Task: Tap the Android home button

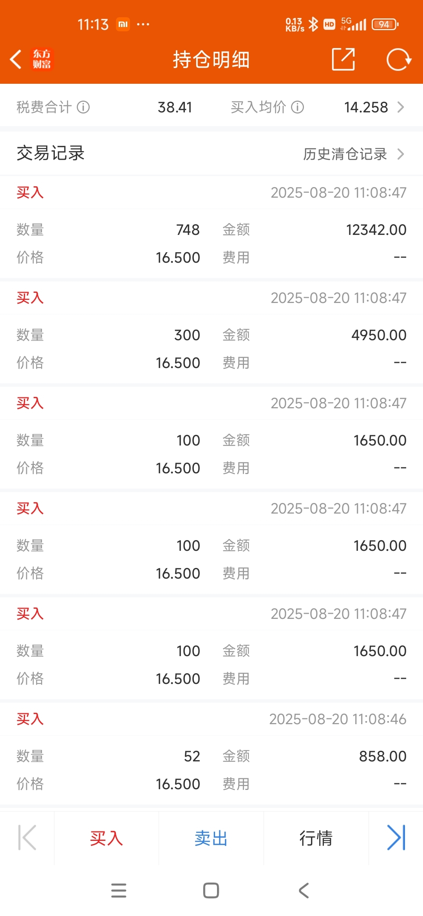Action: [x=211, y=891]
